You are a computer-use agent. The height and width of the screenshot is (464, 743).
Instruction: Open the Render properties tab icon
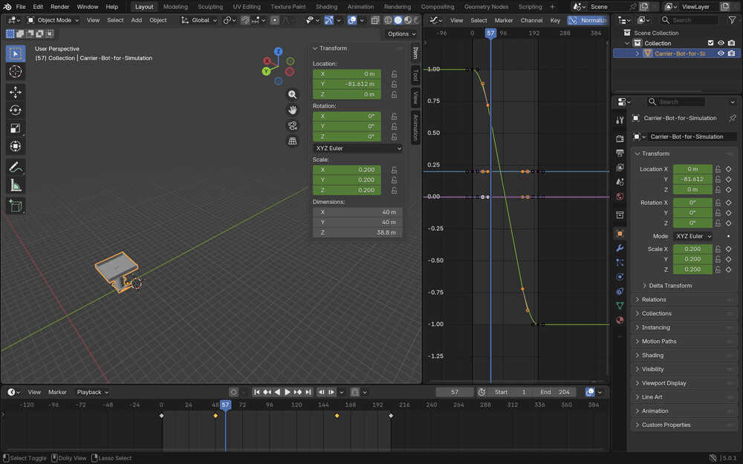tap(620, 138)
